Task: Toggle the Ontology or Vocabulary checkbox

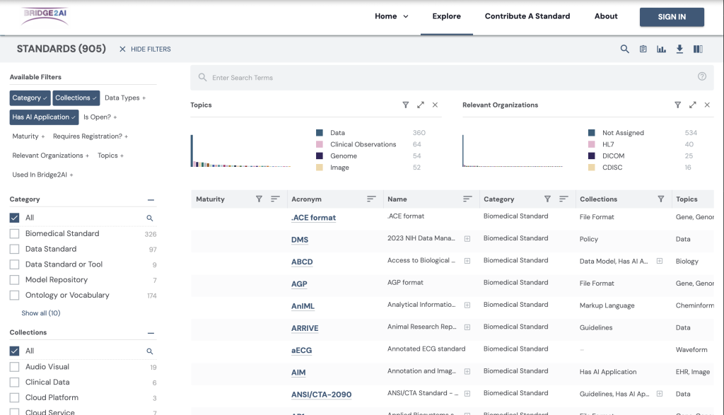Action: 15,296
